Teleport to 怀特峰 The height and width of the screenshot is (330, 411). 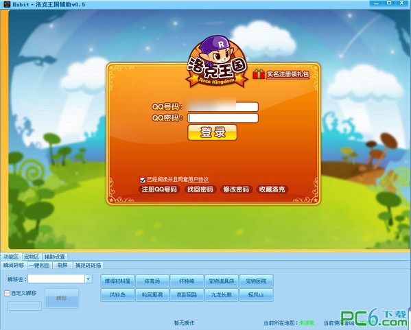[x=187, y=281]
